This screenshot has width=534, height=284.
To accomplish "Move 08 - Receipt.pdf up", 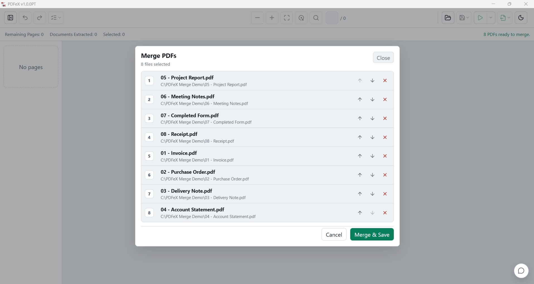I will [360, 137].
